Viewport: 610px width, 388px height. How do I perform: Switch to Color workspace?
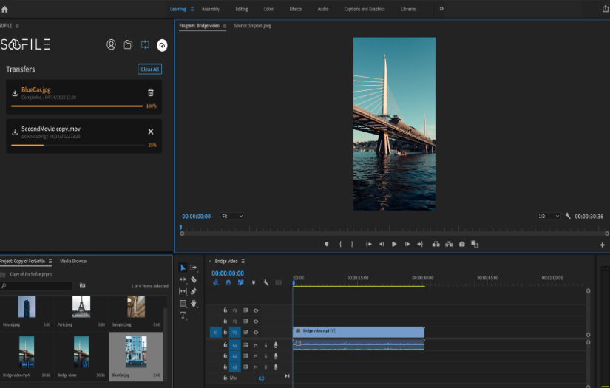(x=268, y=9)
